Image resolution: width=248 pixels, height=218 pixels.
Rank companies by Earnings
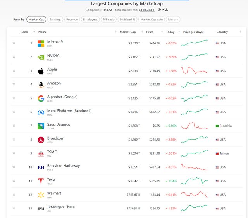click(55, 20)
